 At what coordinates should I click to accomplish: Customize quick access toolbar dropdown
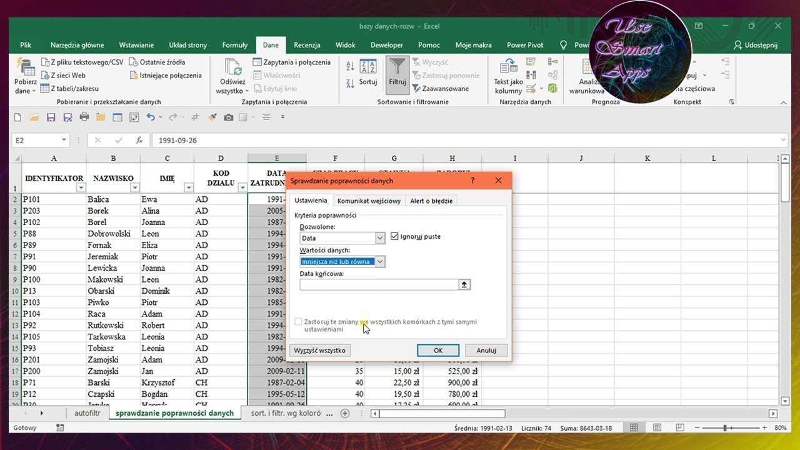click(x=282, y=117)
